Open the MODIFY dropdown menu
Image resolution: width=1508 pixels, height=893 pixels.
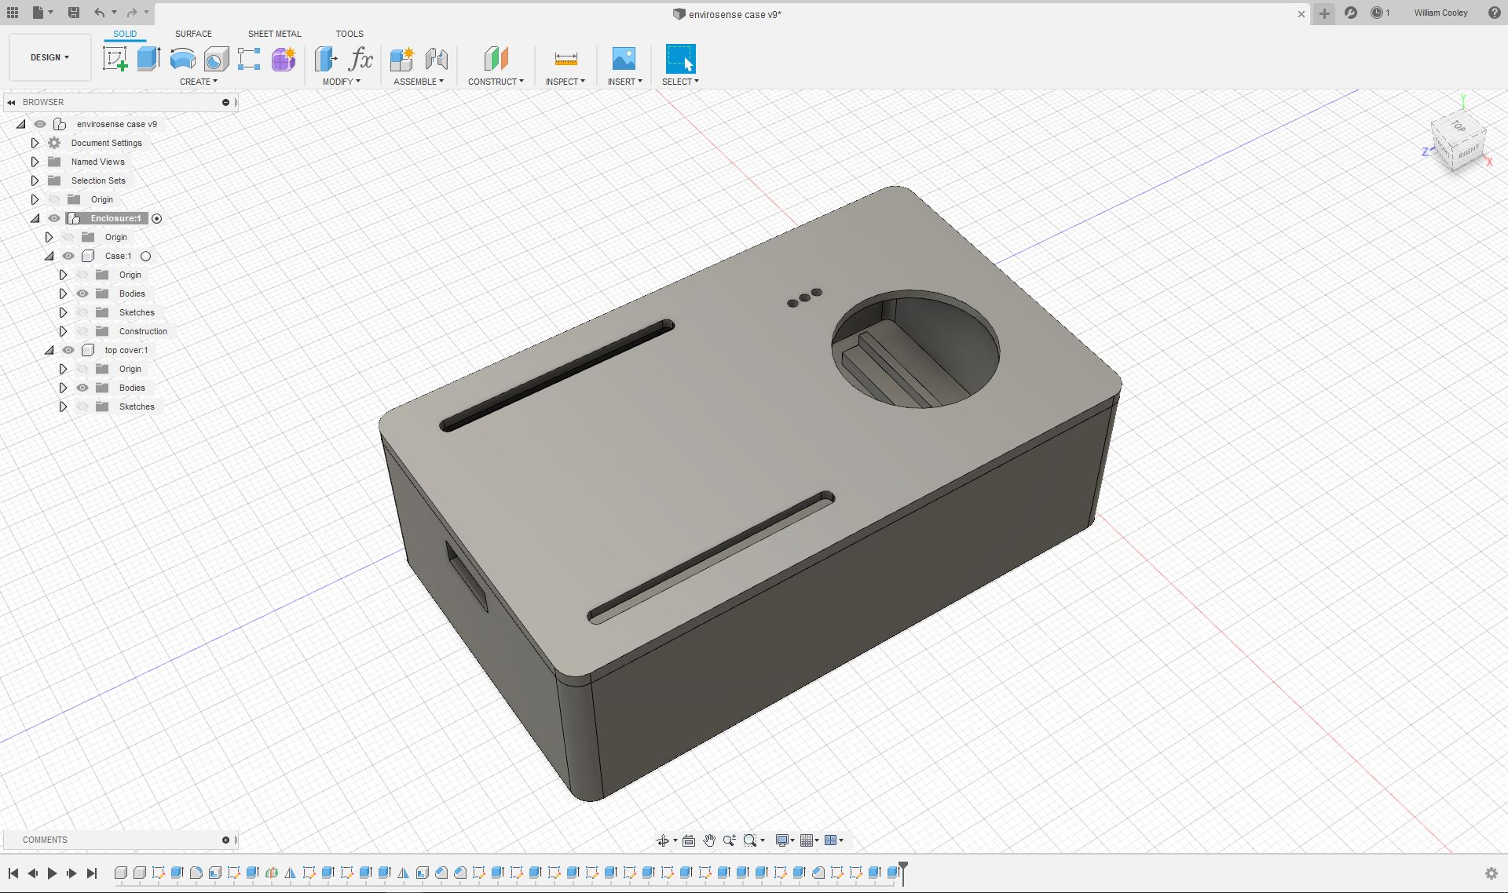pos(341,82)
